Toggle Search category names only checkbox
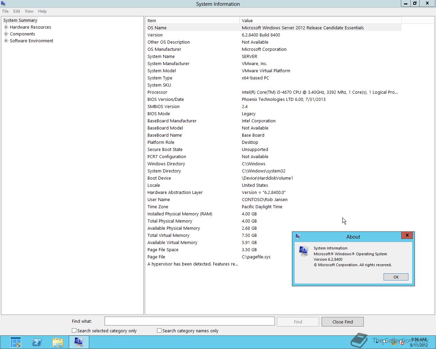This screenshot has height=349, width=436. pos(159,331)
